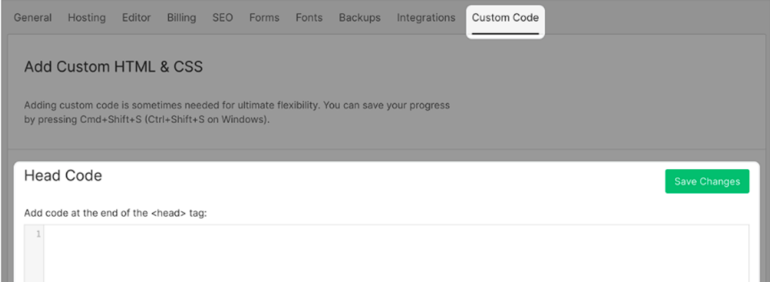
Task: Open the SEO tab
Action: click(222, 17)
